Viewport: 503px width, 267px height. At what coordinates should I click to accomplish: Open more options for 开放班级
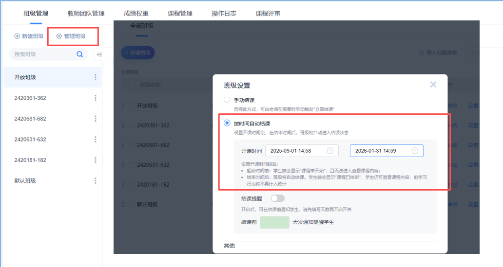[95, 77]
